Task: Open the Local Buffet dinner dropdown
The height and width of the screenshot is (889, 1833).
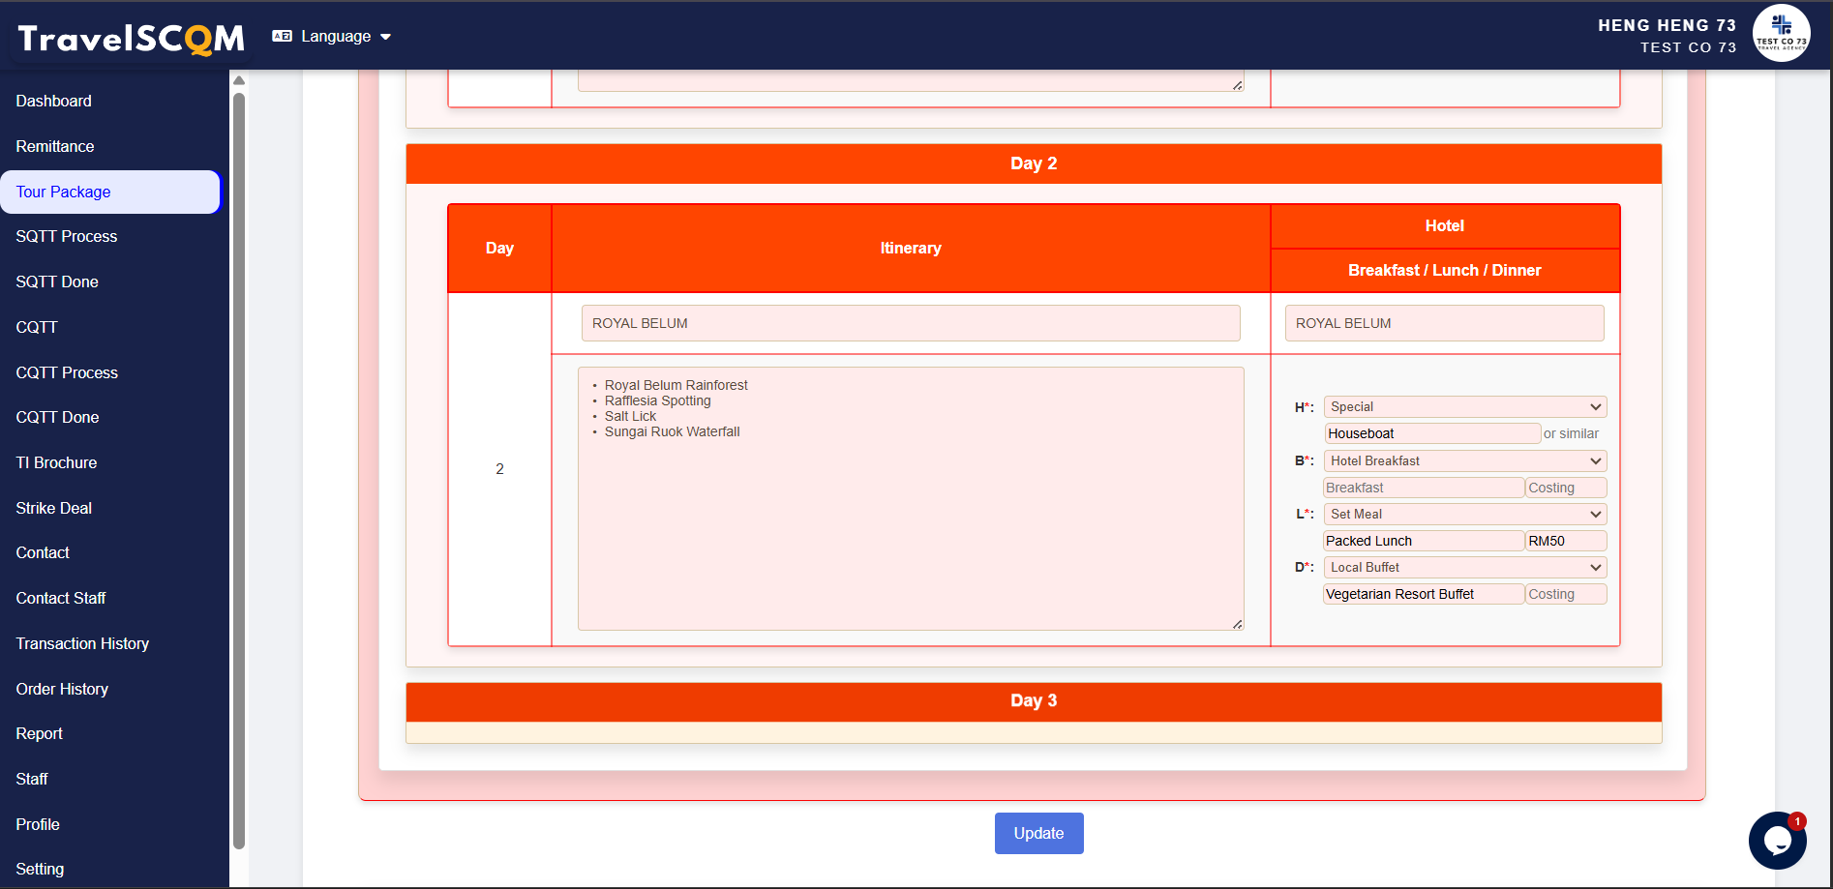Action: click(1464, 568)
